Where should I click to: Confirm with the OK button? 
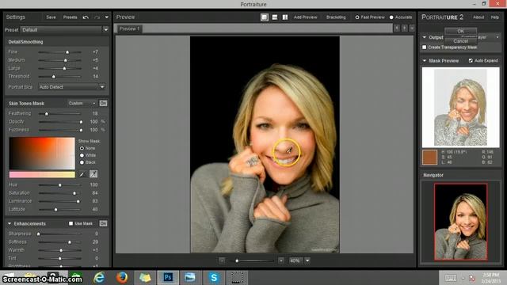coord(460,31)
